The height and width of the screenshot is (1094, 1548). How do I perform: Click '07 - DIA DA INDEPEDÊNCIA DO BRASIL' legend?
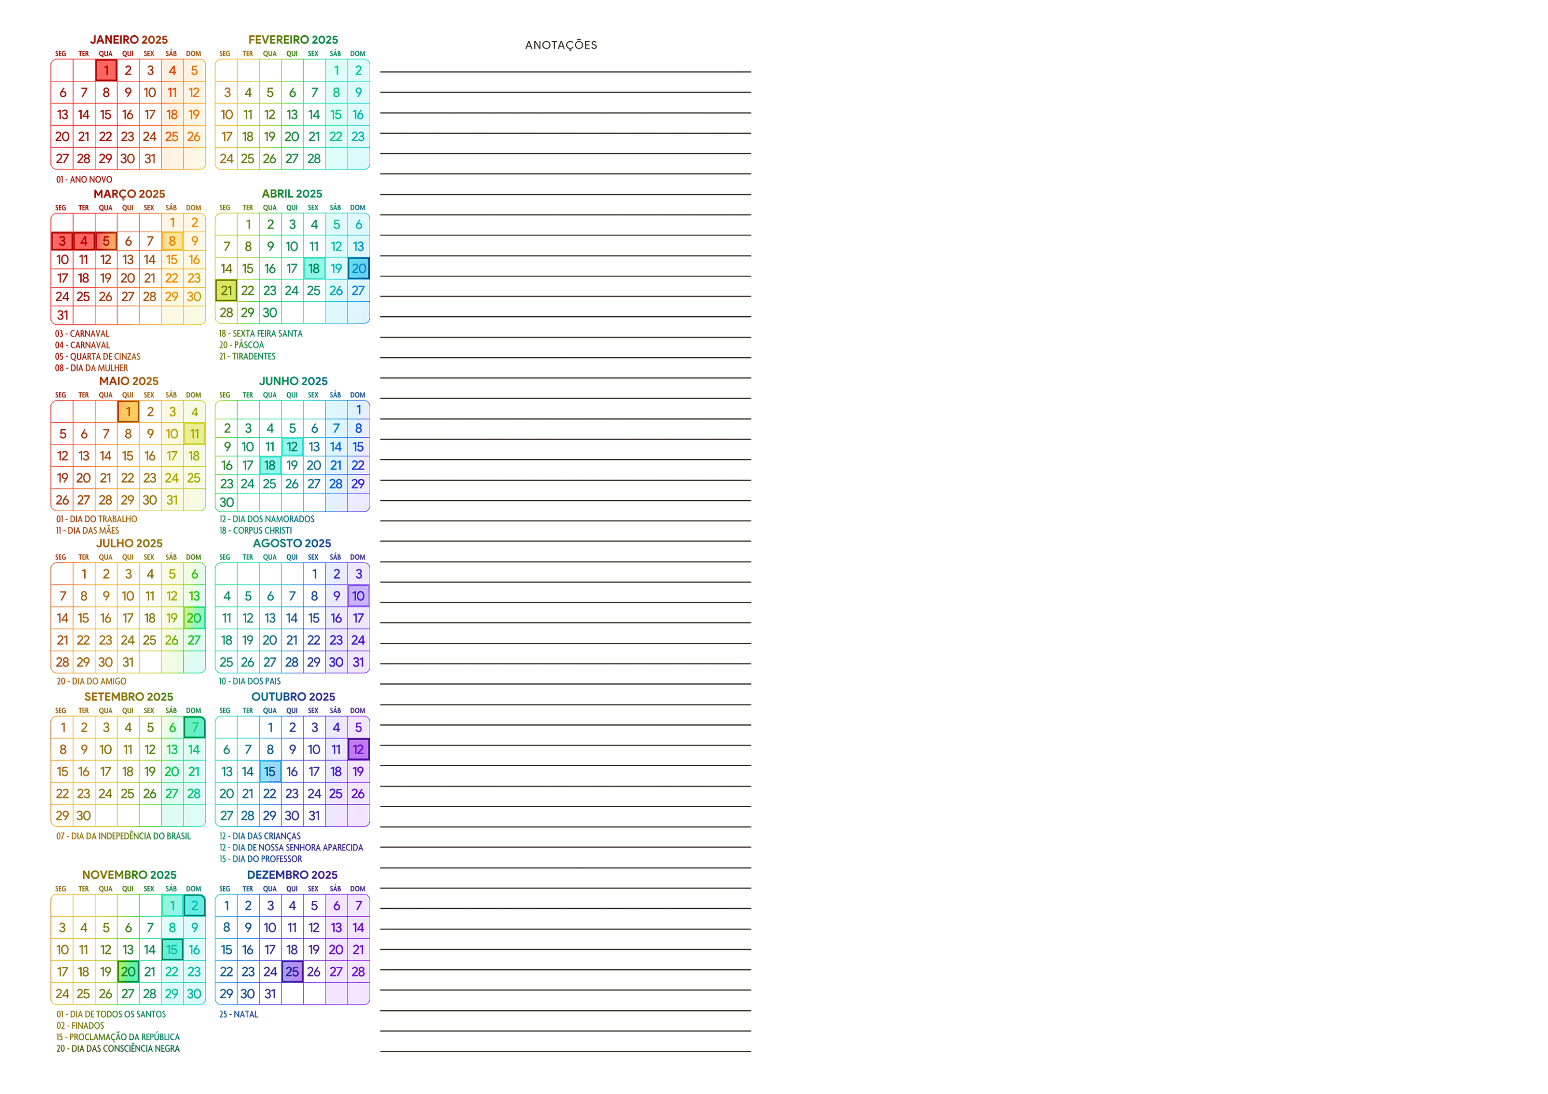[124, 836]
